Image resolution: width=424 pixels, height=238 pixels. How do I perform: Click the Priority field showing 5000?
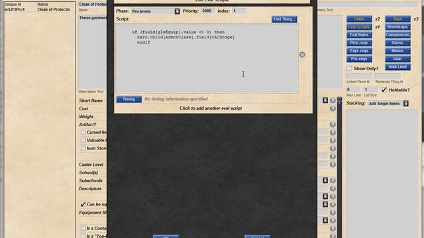[x=207, y=11]
